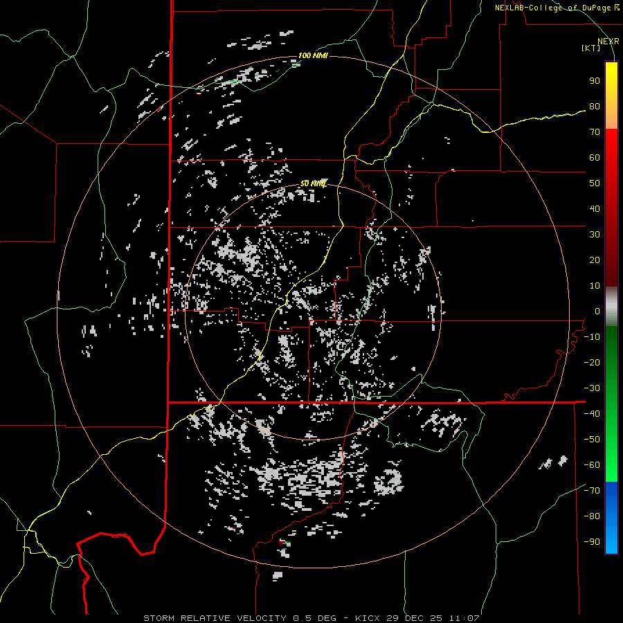The width and height of the screenshot is (623, 623).
Task: Click the -60 value on velocity scale
Action: [x=592, y=465]
